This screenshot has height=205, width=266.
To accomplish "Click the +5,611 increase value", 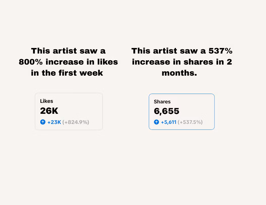I will 169,122.
